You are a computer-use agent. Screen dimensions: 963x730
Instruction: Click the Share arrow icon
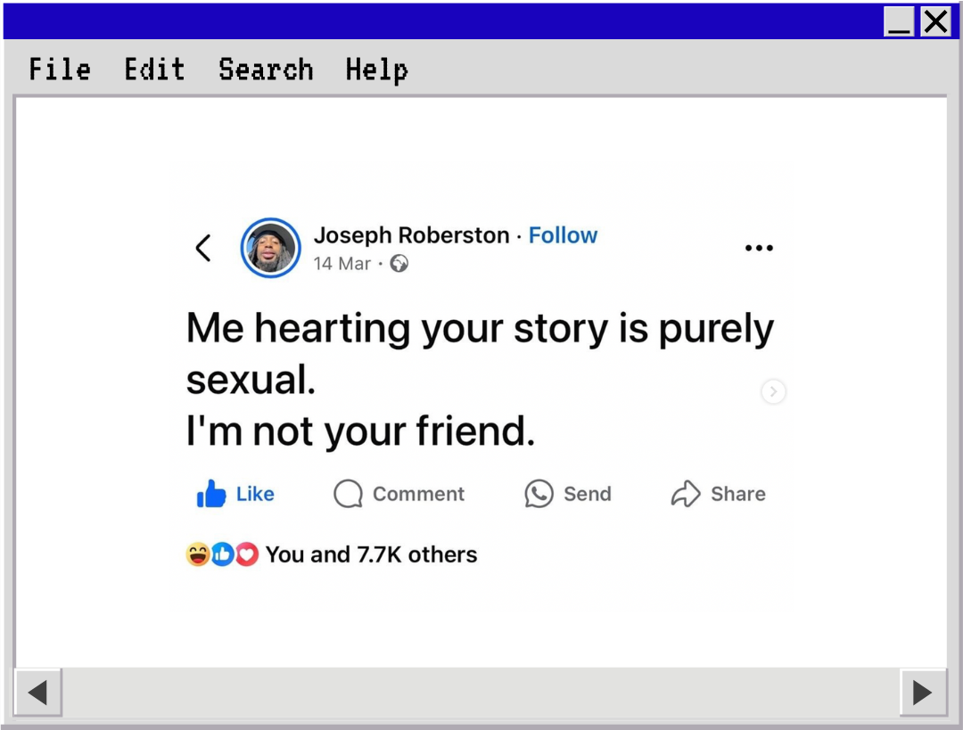[x=686, y=494]
